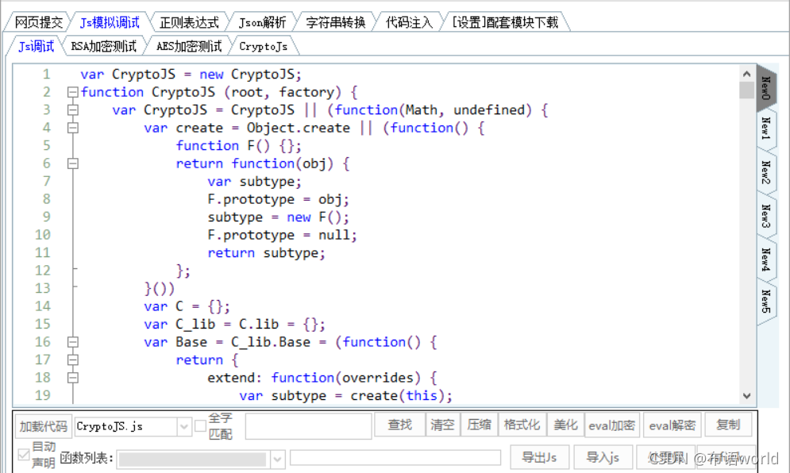The image size is (790, 473).
Task: Open the 字符串转换 tab
Action: pos(335,23)
